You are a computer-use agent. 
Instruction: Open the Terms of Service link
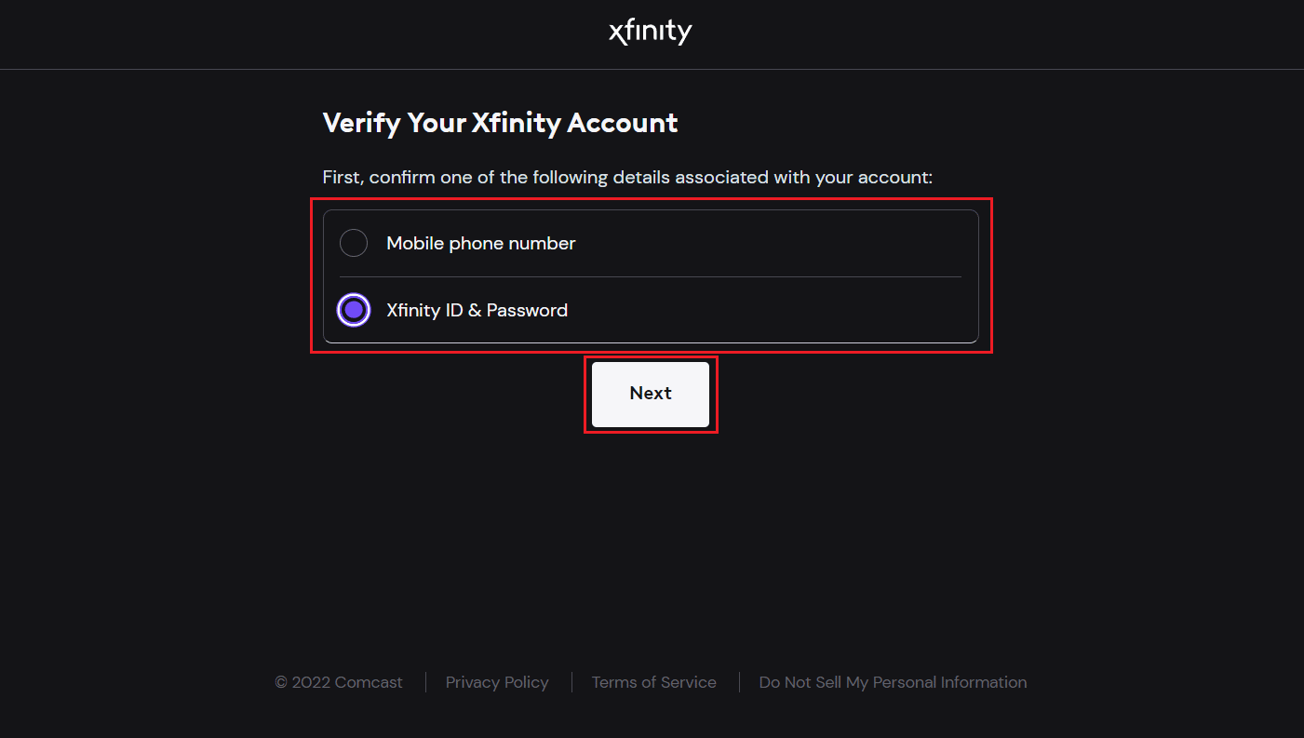(x=653, y=682)
